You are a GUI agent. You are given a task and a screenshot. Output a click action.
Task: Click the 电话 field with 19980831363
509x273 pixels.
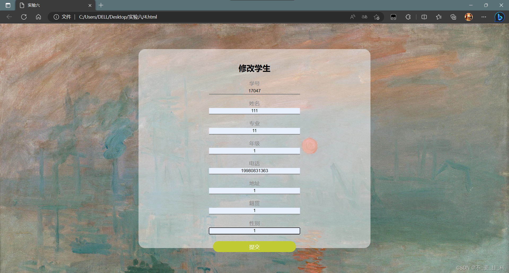coord(254,171)
